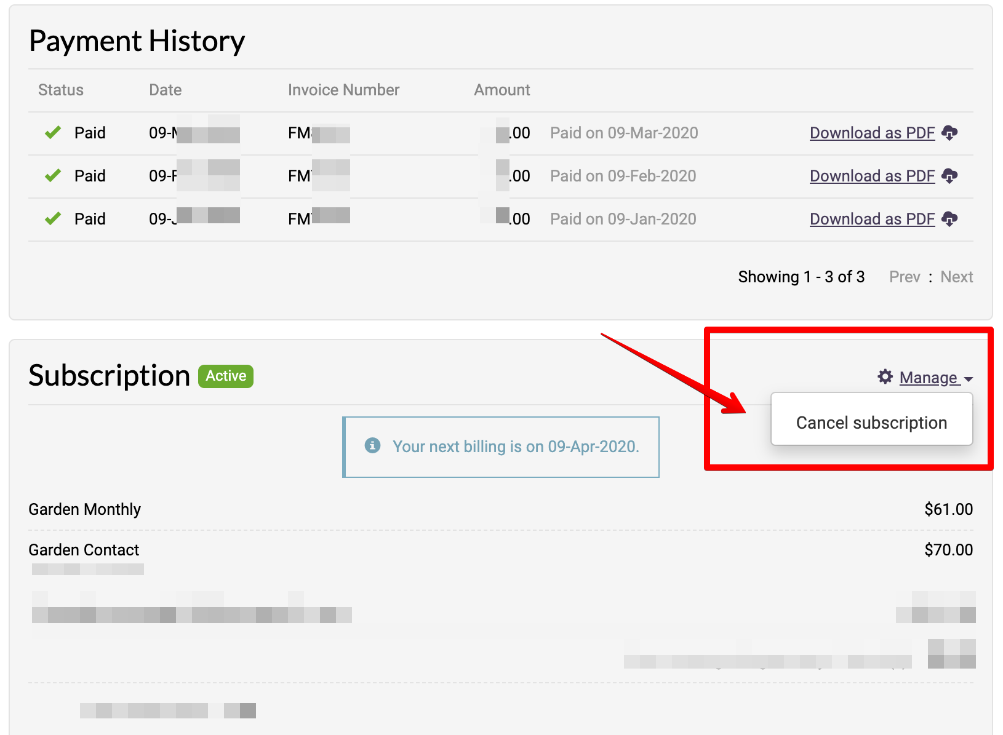Download the 09-Jan-2020 invoice as PDF

tap(872, 219)
